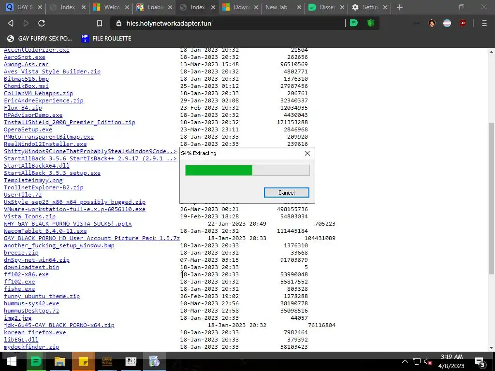Close the Settings tab
The height and width of the screenshot is (371, 495).
click(385, 7)
